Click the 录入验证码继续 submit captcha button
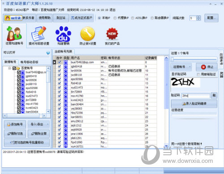Screen dimensions: 224x174 tap(194, 103)
